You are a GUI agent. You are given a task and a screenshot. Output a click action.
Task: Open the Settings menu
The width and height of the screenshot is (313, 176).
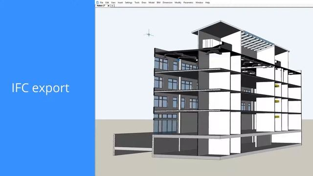129,2
